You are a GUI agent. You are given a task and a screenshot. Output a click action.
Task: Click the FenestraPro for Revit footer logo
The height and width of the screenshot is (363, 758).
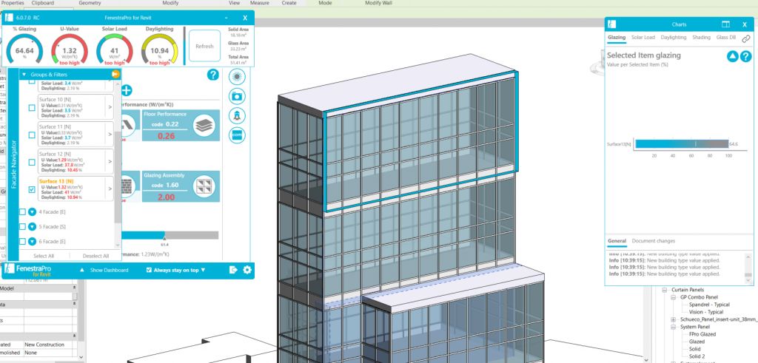(28, 270)
